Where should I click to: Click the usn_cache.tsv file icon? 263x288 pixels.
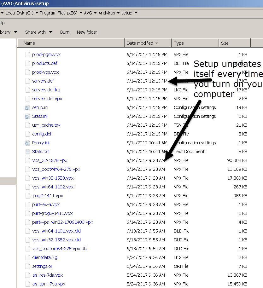point(27,125)
